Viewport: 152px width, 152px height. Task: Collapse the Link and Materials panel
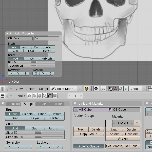click(x=75, y=104)
